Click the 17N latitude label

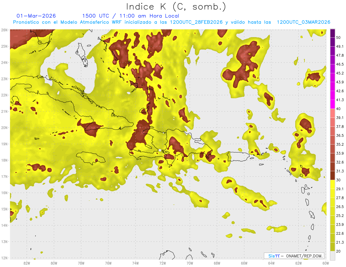4,177
